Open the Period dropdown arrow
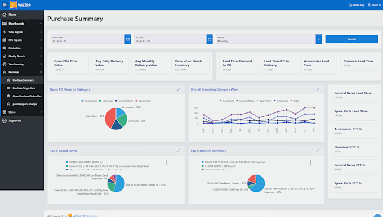Screen dimensions: 383x217 pos(319,39)
